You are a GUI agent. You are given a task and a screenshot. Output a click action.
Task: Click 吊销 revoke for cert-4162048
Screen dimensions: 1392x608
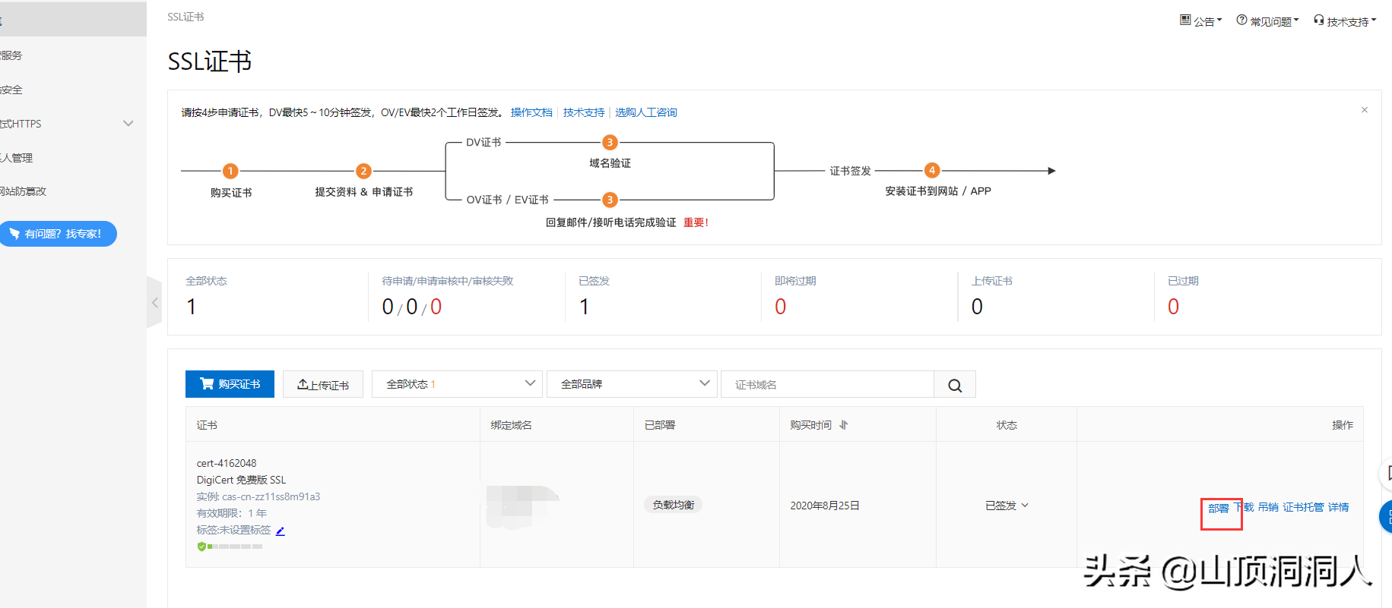tap(1268, 507)
